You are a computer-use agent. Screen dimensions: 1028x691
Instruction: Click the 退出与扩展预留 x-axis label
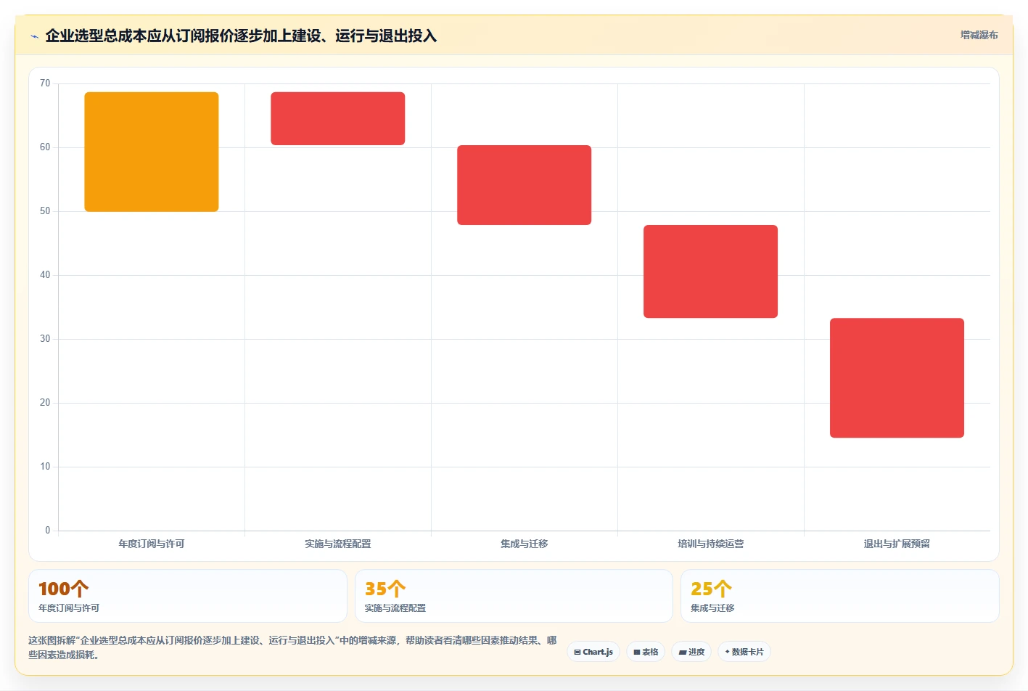coord(897,544)
